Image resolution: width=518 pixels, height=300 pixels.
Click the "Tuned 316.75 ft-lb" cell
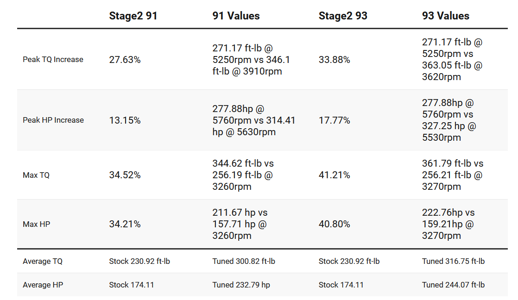(x=453, y=261)
